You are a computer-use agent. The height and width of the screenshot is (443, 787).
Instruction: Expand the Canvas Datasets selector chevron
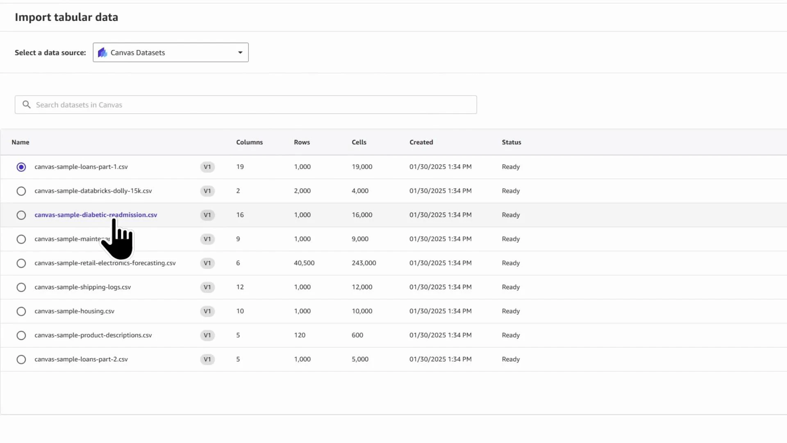pos(240,53)
